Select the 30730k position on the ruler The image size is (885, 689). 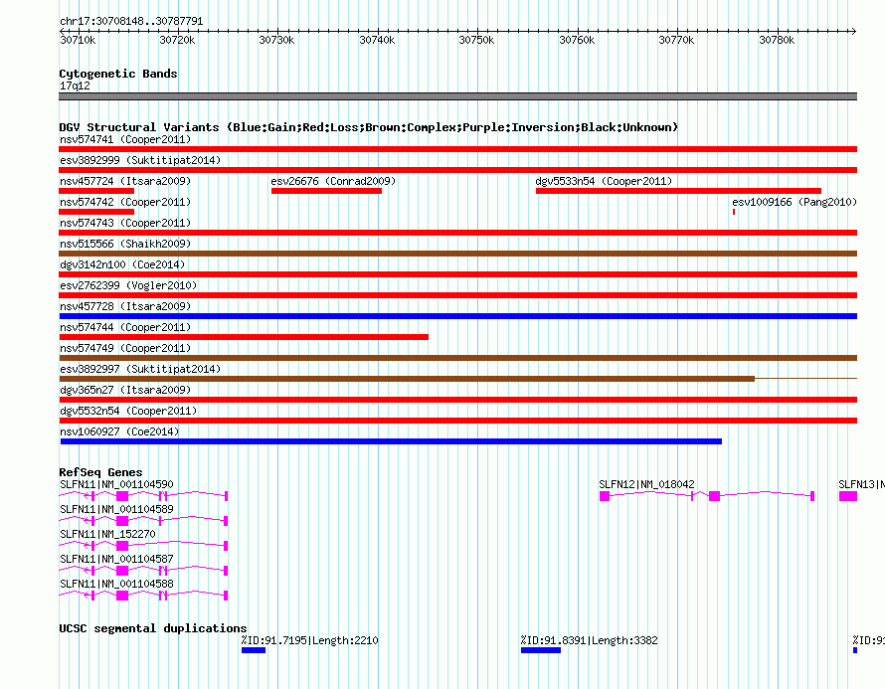[x=276, y=40]
